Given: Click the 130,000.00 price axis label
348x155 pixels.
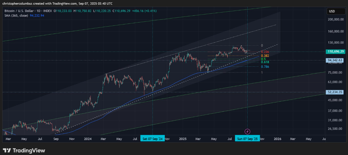Looking at the screenshot, I should click(x=336, y=43).
